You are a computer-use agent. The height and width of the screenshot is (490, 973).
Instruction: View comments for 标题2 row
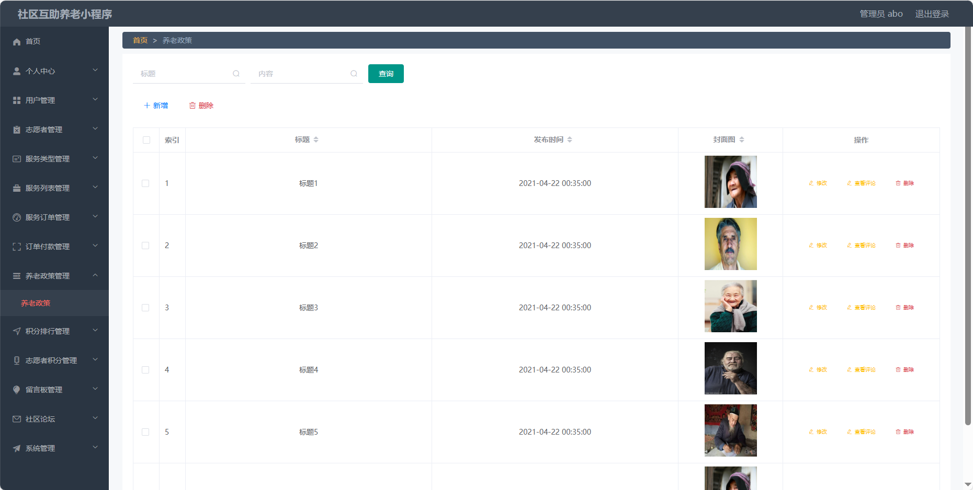(x=861, y=246)
